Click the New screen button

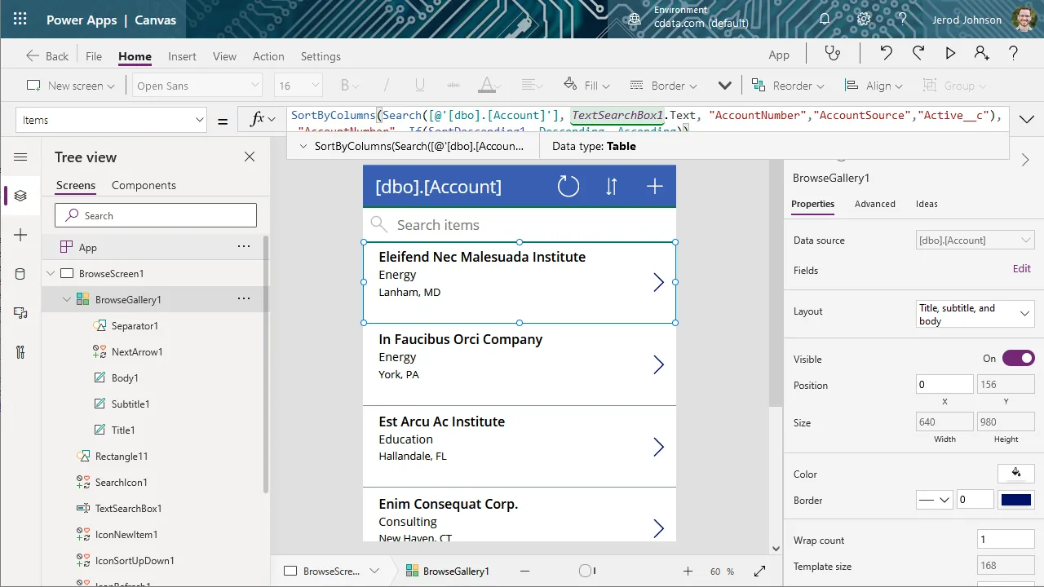(x=70, y=85)
